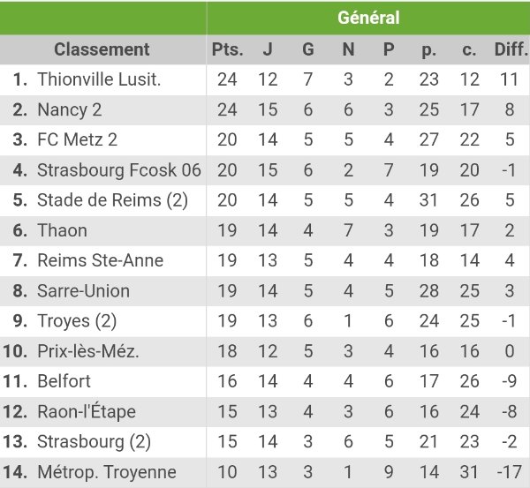This screenshot has width=530, height=488.
Task: Click the P losses column header
Action: point(389,49)
